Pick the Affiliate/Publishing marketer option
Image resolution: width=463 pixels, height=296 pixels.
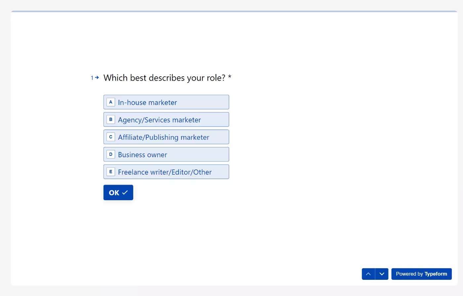(x=166, y=137)
